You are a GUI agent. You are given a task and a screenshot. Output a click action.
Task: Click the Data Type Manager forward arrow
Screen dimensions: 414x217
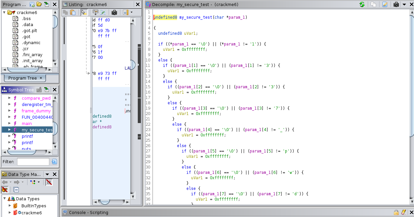pos(16,182)
